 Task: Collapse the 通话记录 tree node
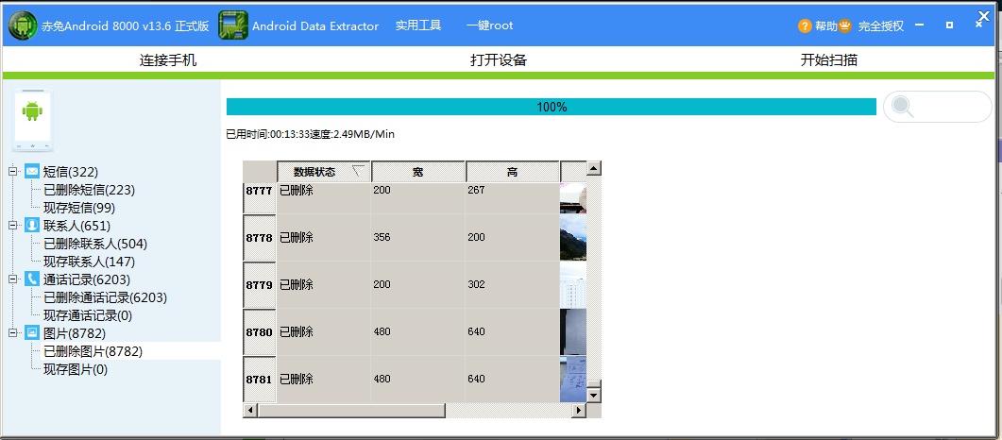(x=12, y=279)
